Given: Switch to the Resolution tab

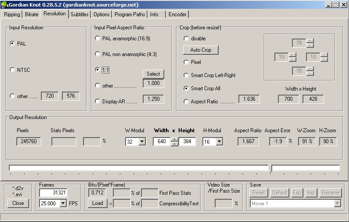Looking at the screenshot, I should pos(54,14).
